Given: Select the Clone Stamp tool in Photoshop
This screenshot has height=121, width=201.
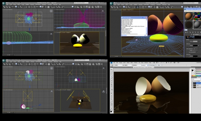Looking at the screenshot, I should 112,84.
